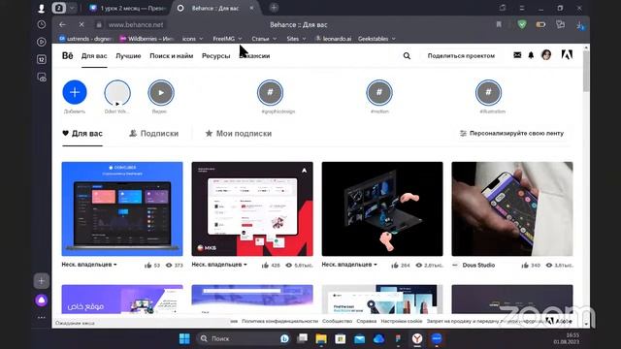Open the Dous Studio author link

478,265
